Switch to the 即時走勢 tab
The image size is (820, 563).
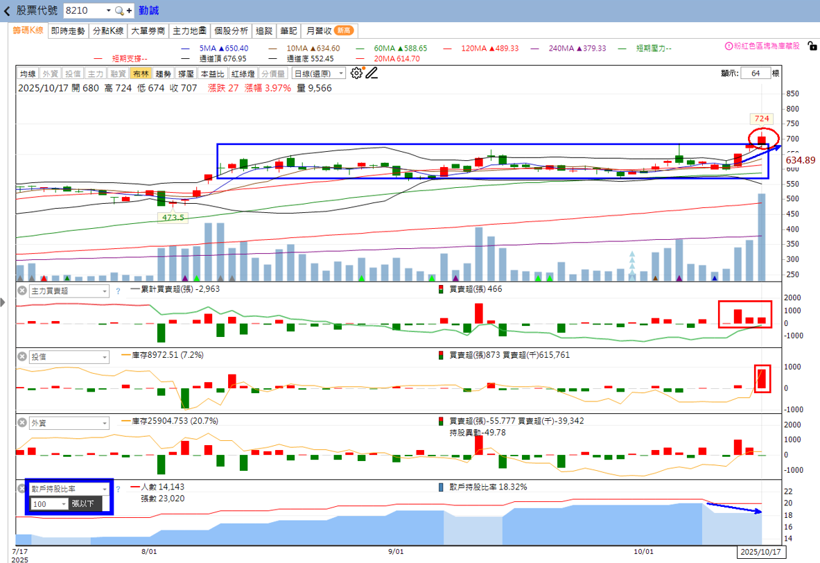coord(68,31)
